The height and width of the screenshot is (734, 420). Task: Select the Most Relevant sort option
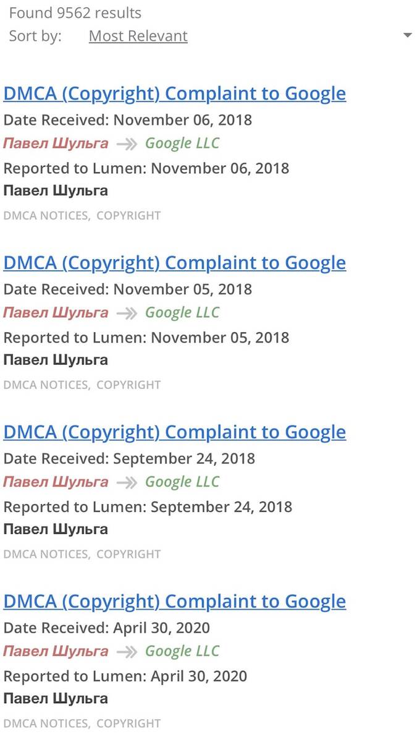(x=138, y=36)
